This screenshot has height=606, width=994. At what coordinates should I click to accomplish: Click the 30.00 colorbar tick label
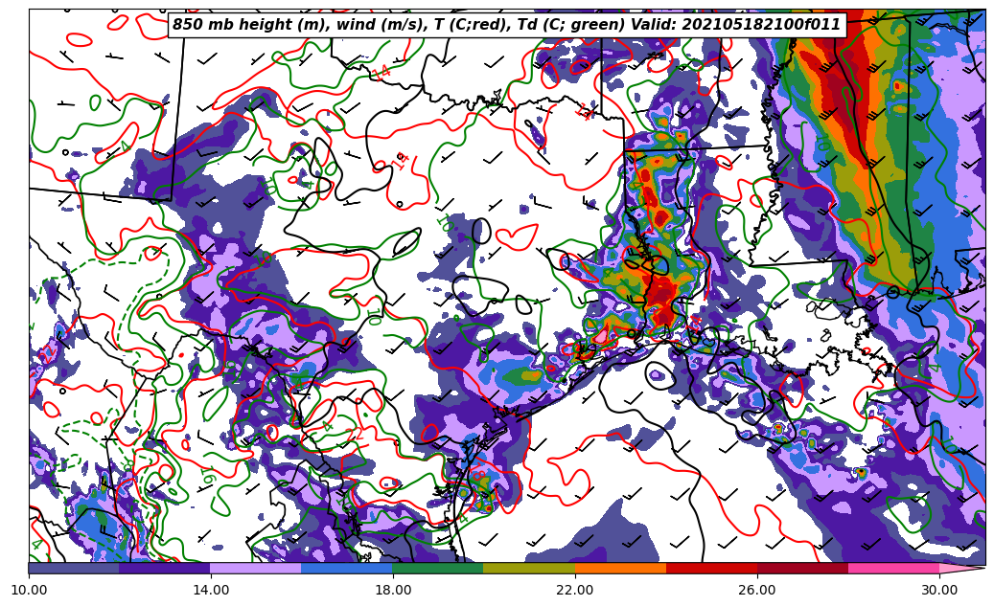tap(939, 590)
